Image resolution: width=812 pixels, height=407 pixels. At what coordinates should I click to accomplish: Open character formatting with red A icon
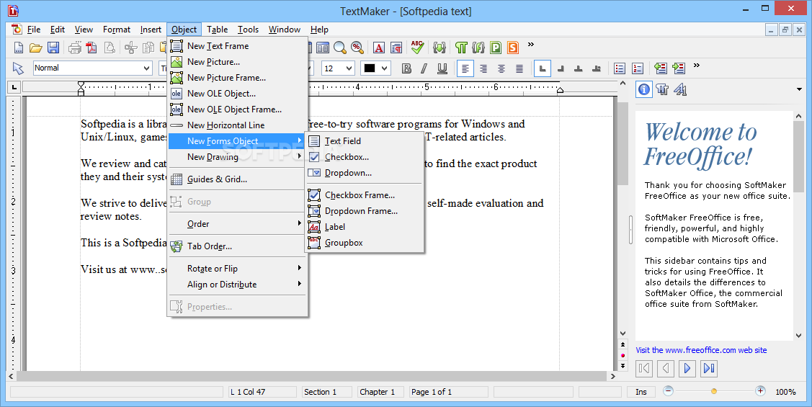point(379,48)
